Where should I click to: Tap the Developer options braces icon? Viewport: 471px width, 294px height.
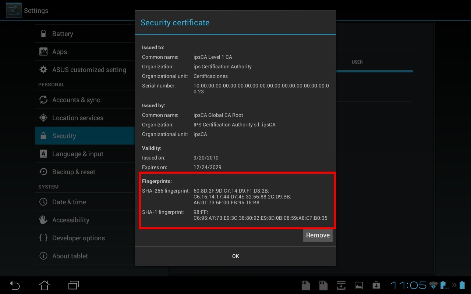click(43, 238)
